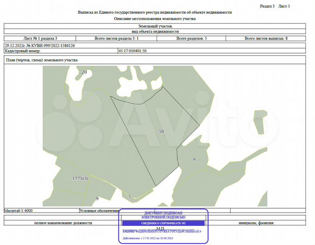
Task: Click the 'Всего разделов: 5' cell
Action: click(191, 39)
